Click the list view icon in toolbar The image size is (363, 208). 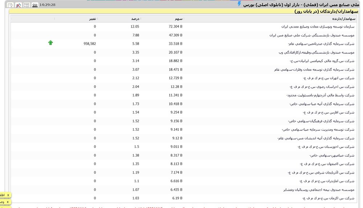26,5
